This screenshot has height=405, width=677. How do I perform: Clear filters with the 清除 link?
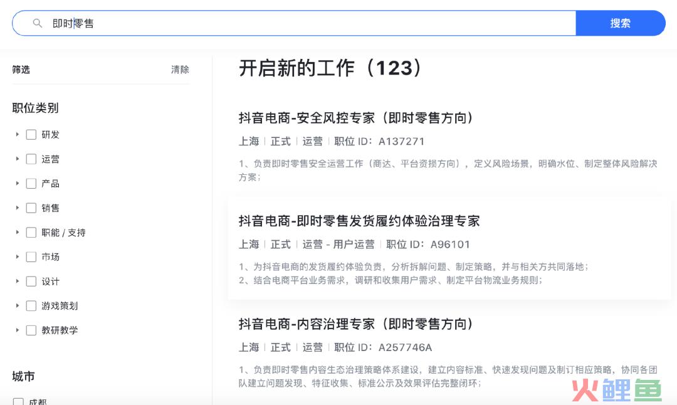(x=180, y=70)
